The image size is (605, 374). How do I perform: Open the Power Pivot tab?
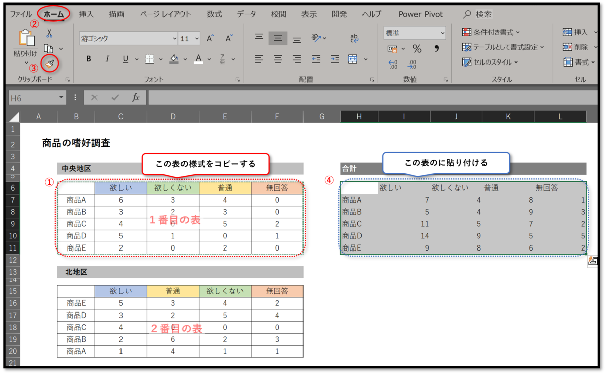point(420,14)
